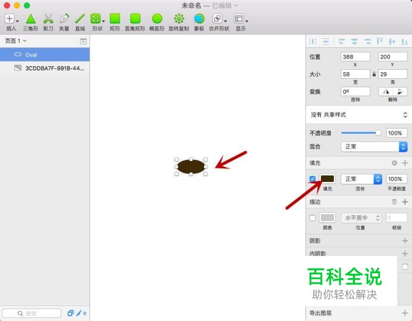Edit the fill opacity percentage field

click(397, 179)
